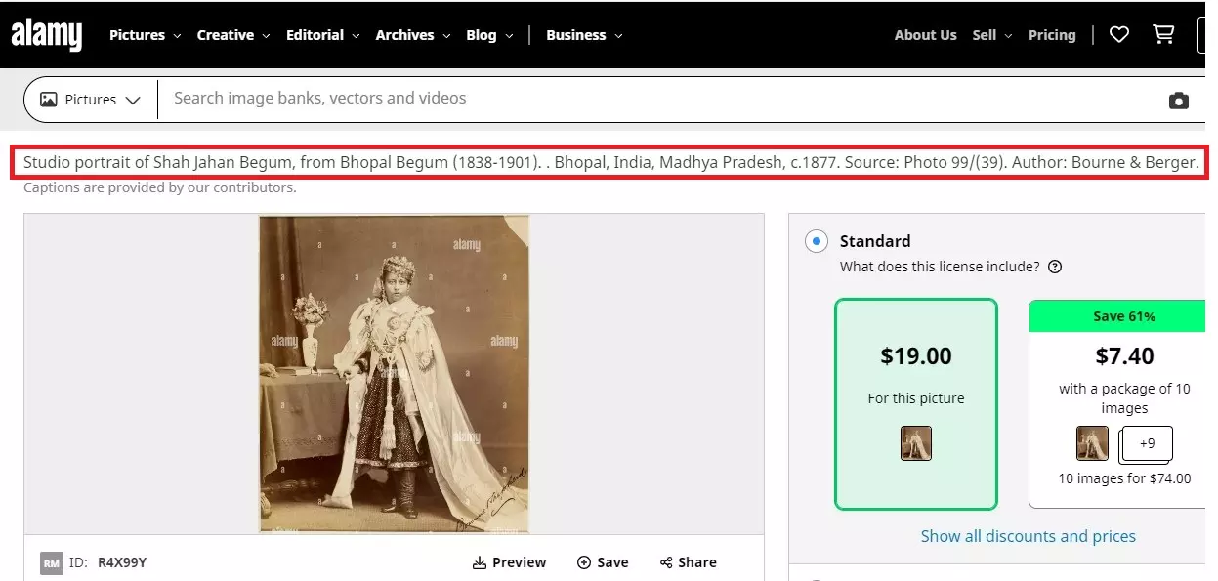Click the +9 images package tile
The image size is (1218, 581).
[x=1147, y=443]
